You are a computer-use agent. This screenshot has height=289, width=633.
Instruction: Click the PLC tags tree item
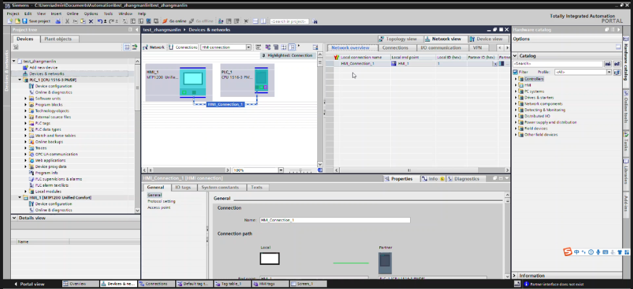[42, 123]
